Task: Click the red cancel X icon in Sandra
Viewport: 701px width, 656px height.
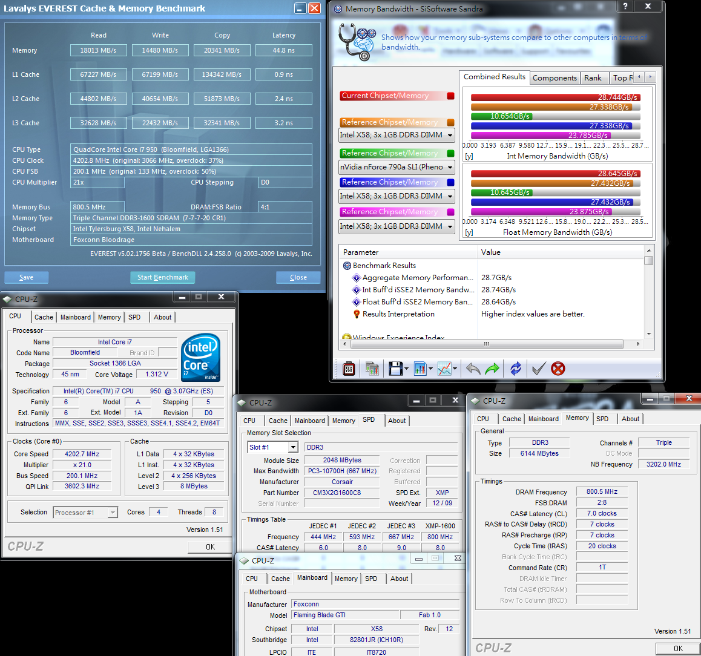Action: click(558, 369)
